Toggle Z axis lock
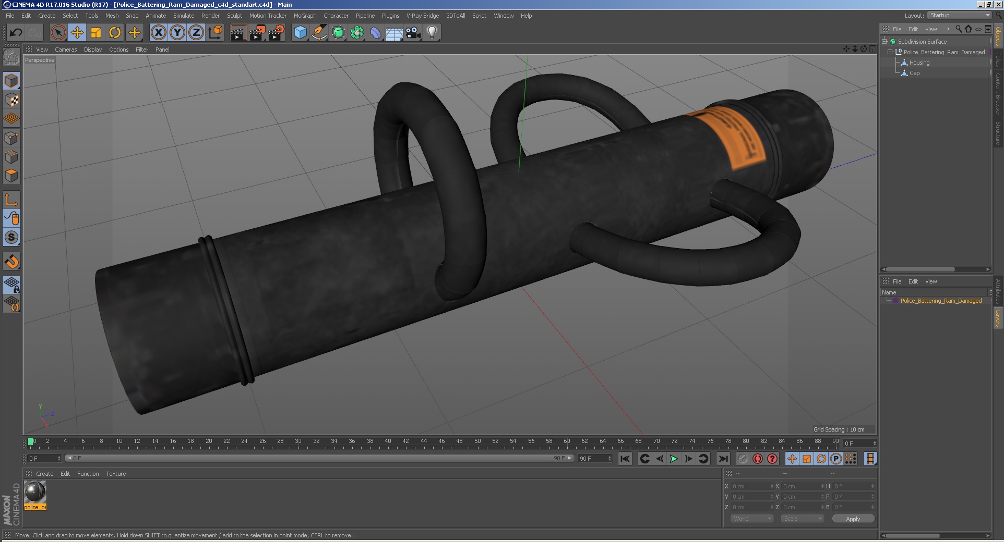 (x=196, y=33)
